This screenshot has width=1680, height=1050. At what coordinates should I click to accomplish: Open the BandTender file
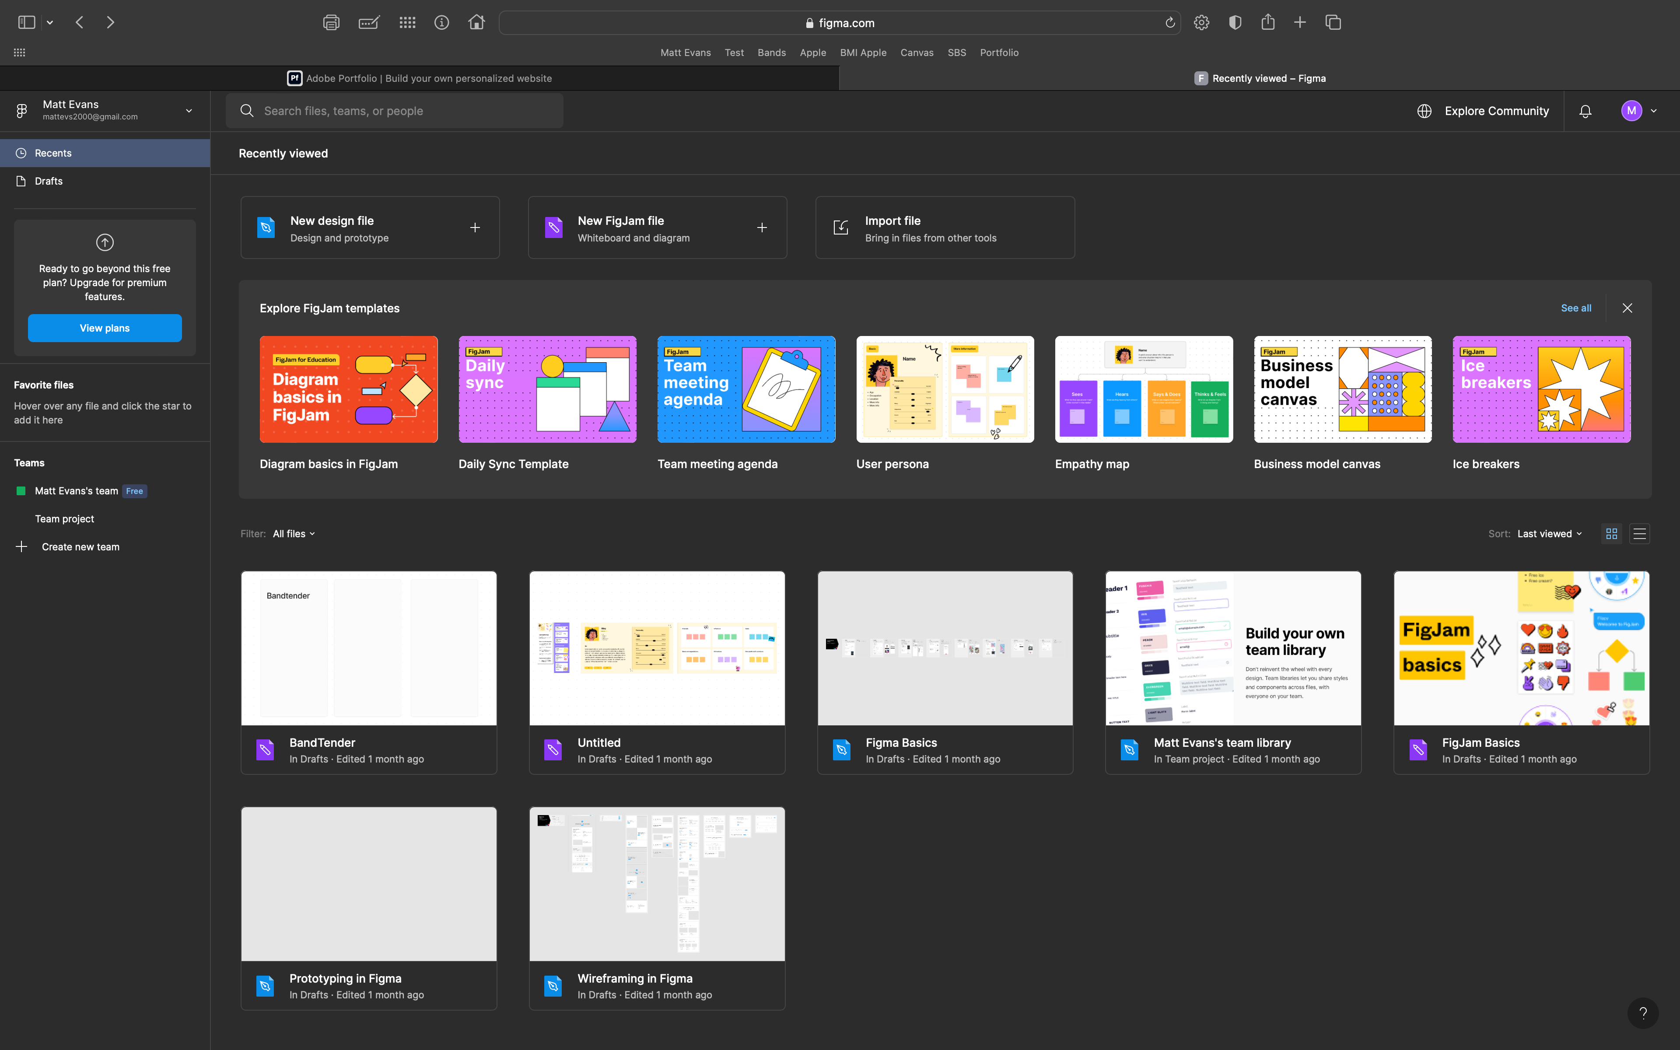pyautogui.click(x=369, y=672)
